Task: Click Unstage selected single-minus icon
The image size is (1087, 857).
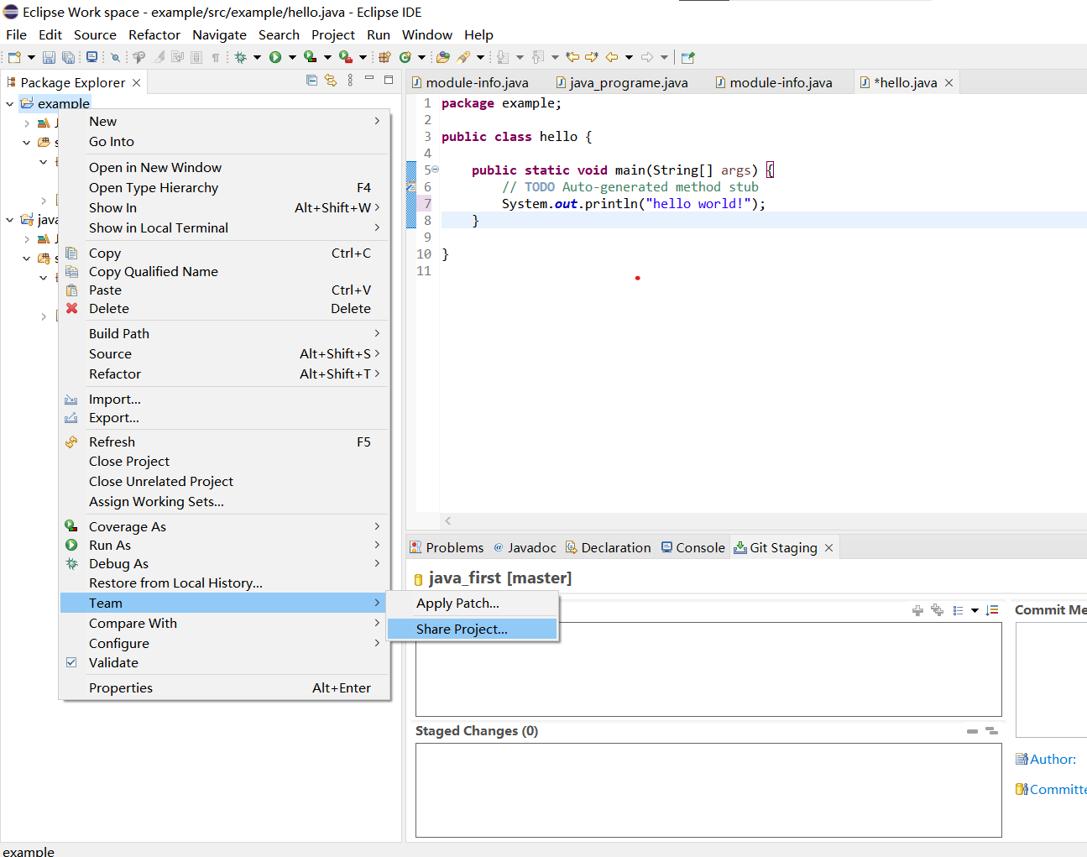Action: point(972,731)
